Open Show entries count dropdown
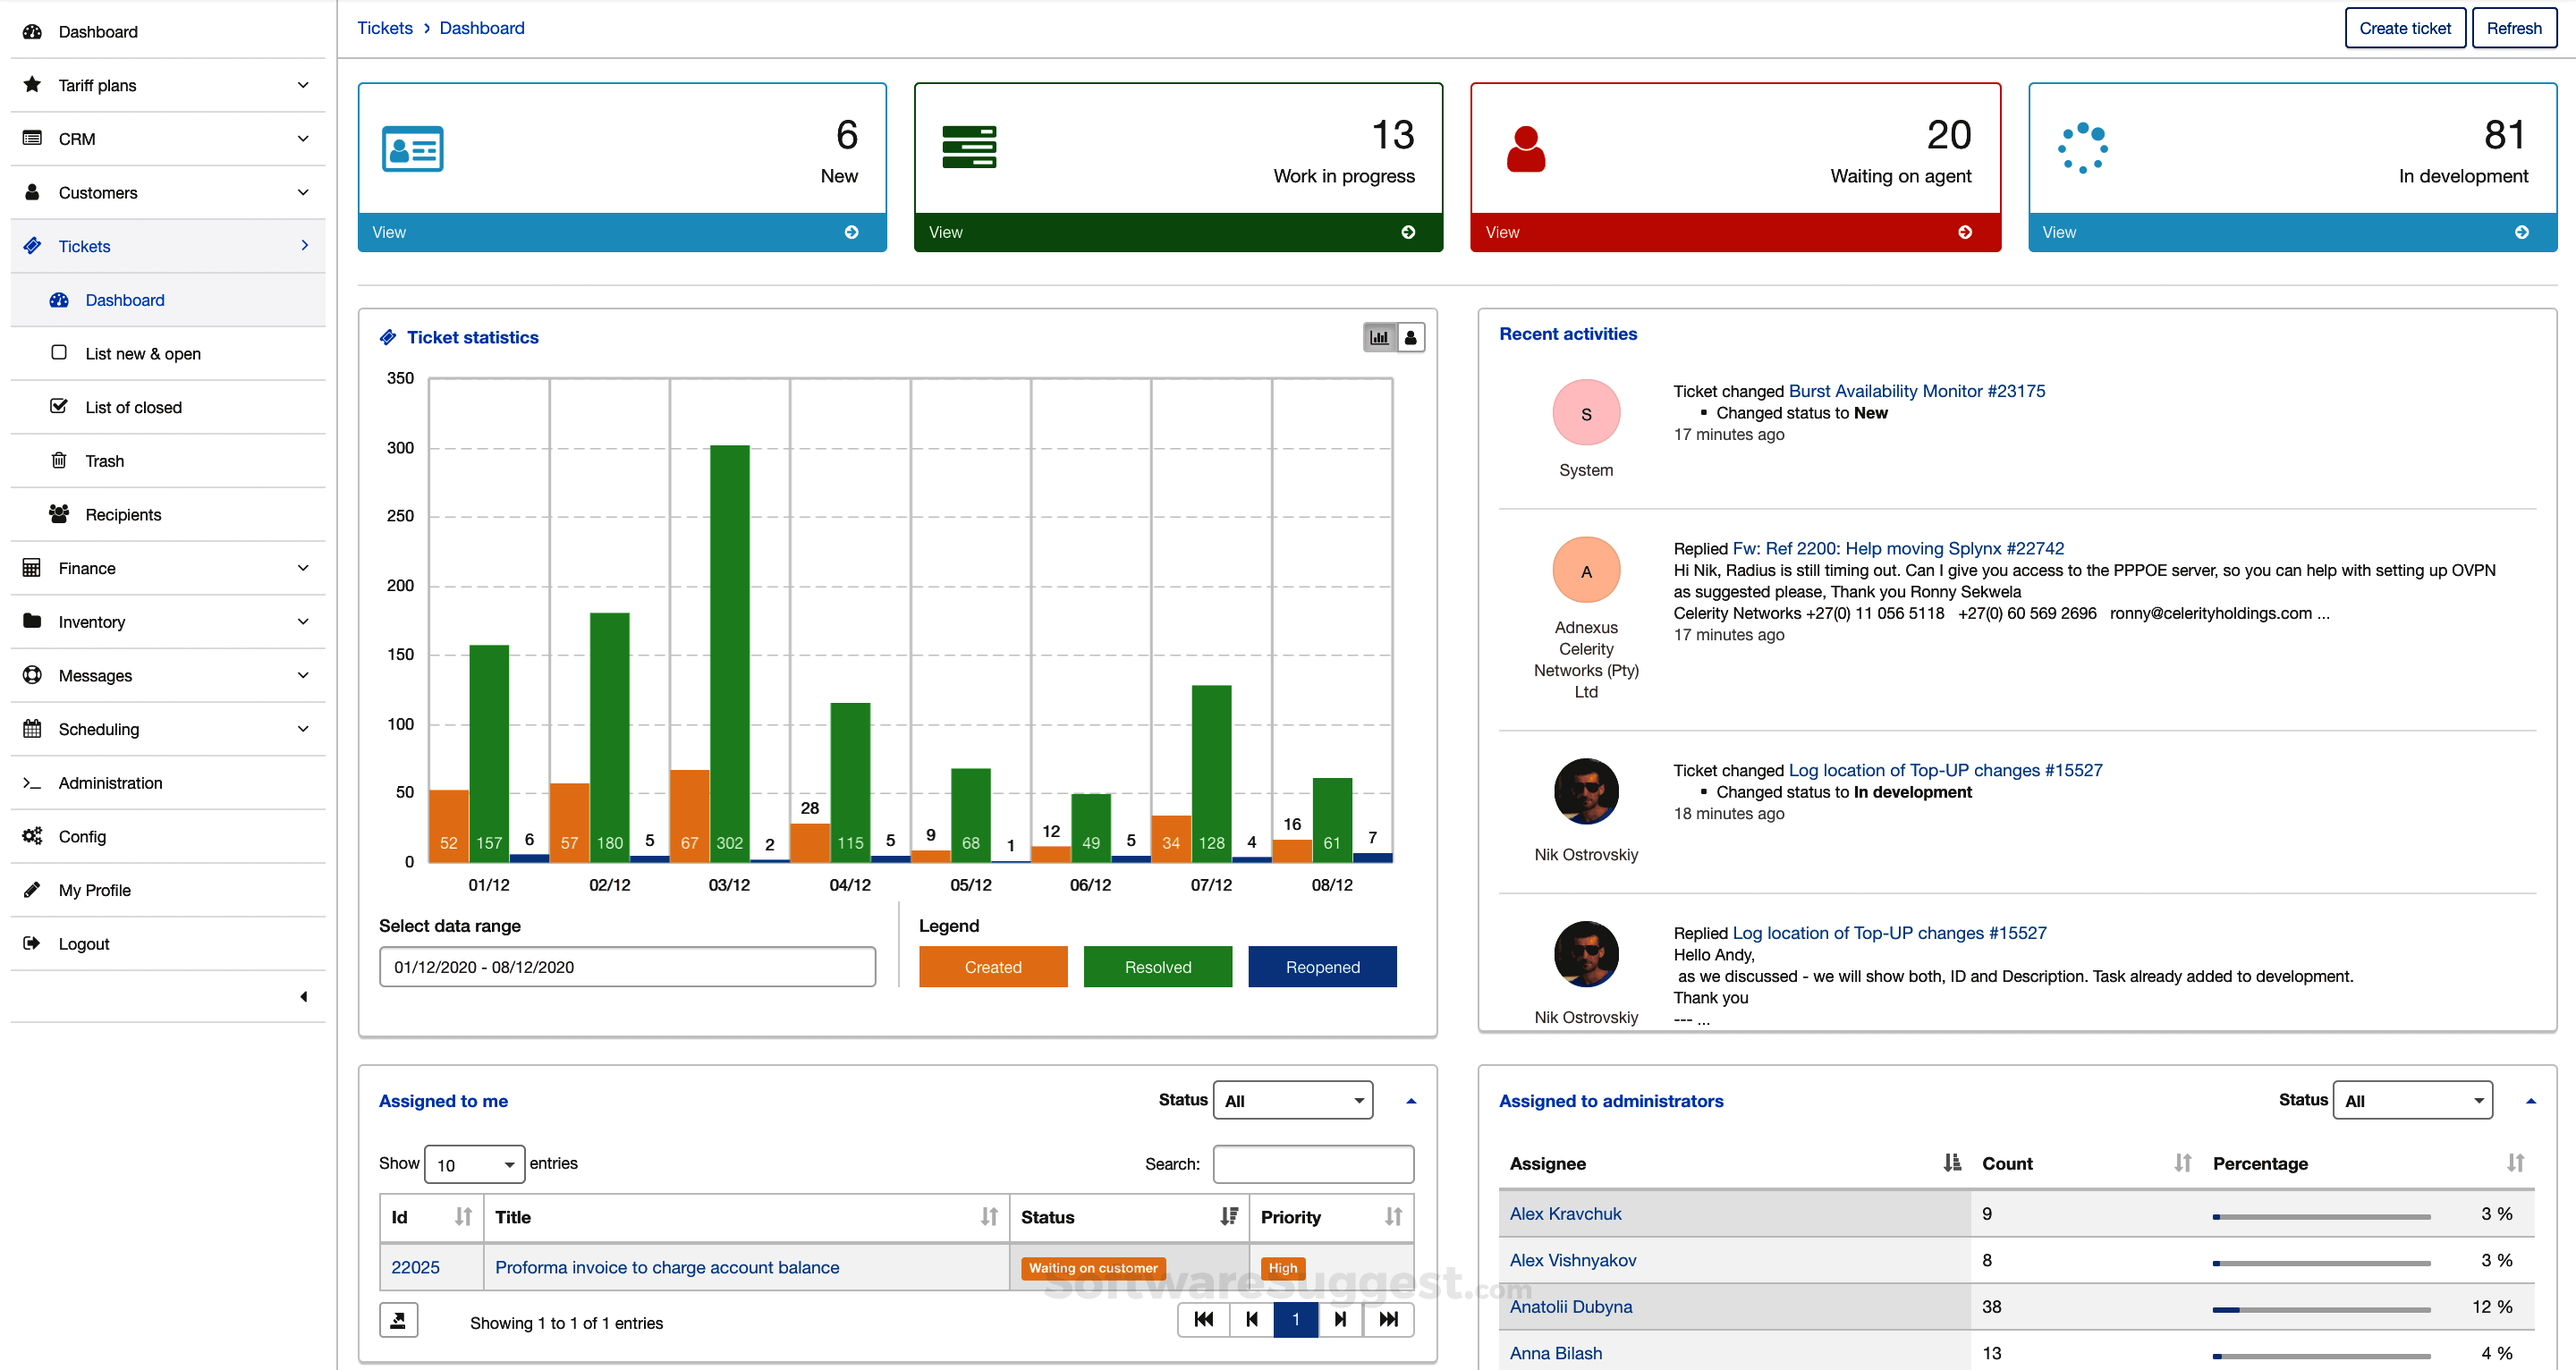 [474, 1164]
